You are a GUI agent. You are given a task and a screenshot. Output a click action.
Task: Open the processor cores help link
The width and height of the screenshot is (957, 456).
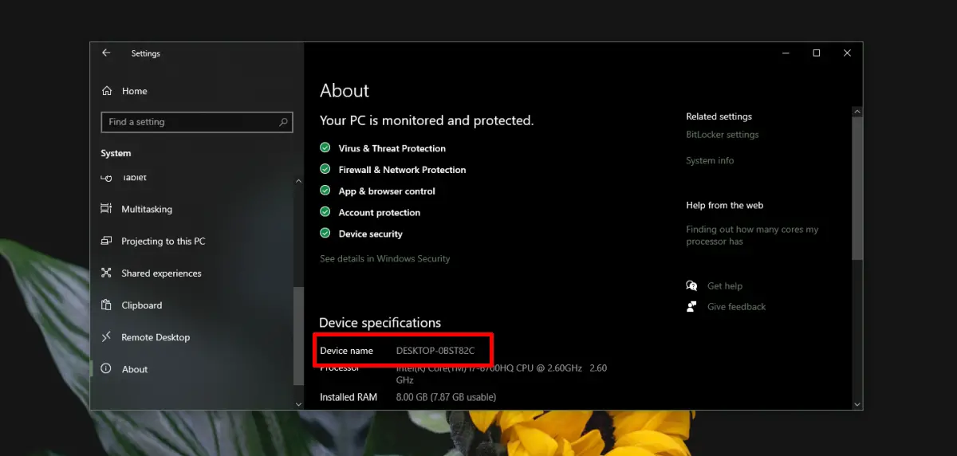tap(752, 235)
